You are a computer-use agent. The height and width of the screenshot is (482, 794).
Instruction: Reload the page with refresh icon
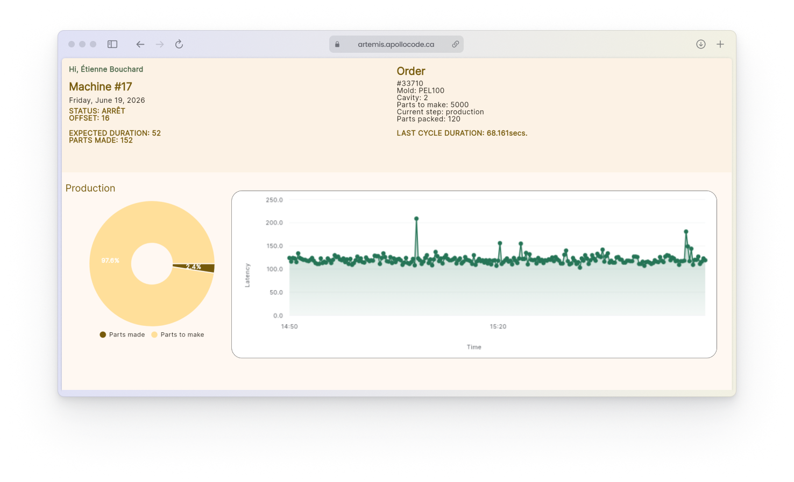(179, 44)
